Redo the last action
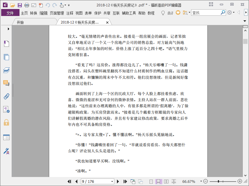The image size is (249, 186). coord(55,5)
